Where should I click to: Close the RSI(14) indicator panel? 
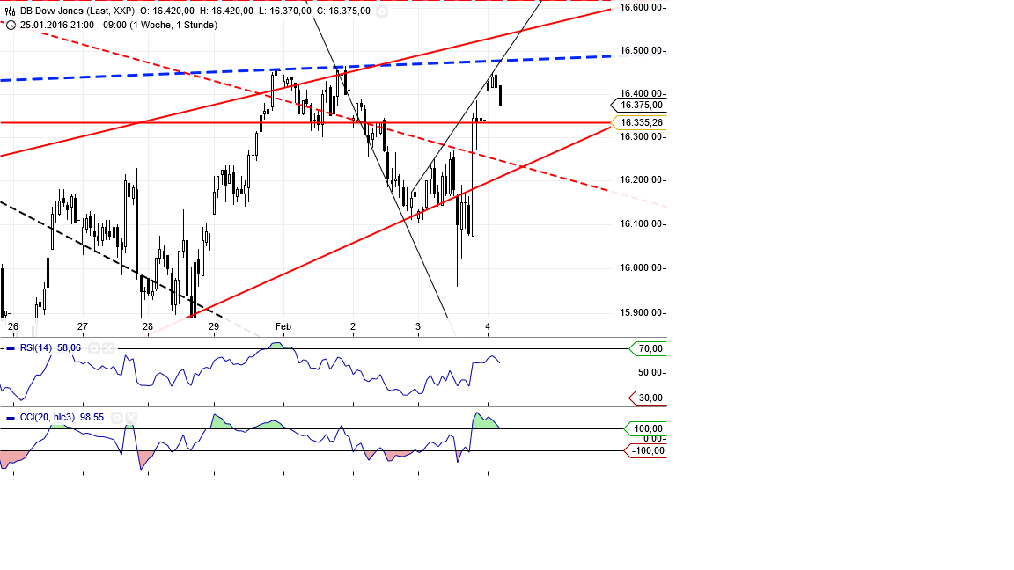pos(108,348)
